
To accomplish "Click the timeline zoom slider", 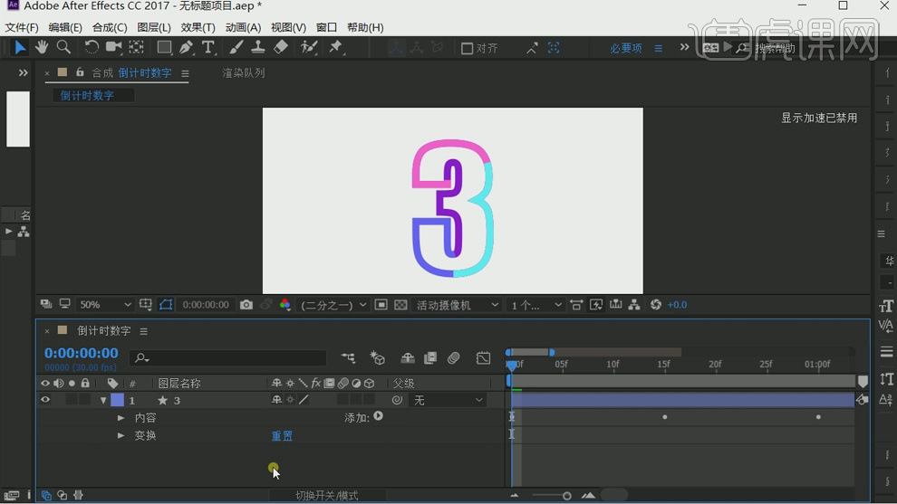I will [551, 496].
